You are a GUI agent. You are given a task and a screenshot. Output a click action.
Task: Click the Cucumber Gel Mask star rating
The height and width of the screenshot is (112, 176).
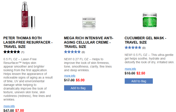(x=133, y=47)
